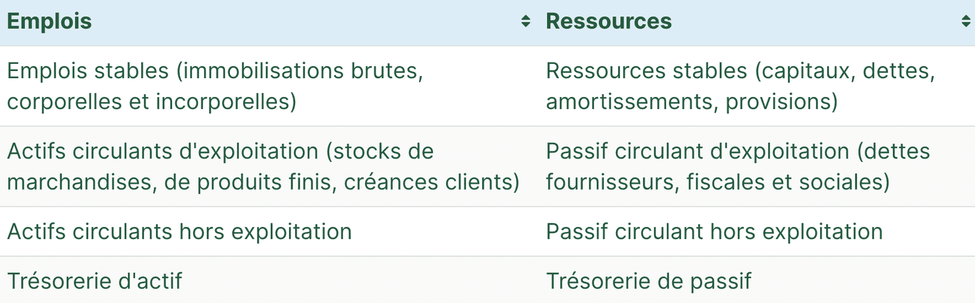Click the sort arrows beside Ressources header
Viewport: 975px width, 303px height.
tap(966, 21)
